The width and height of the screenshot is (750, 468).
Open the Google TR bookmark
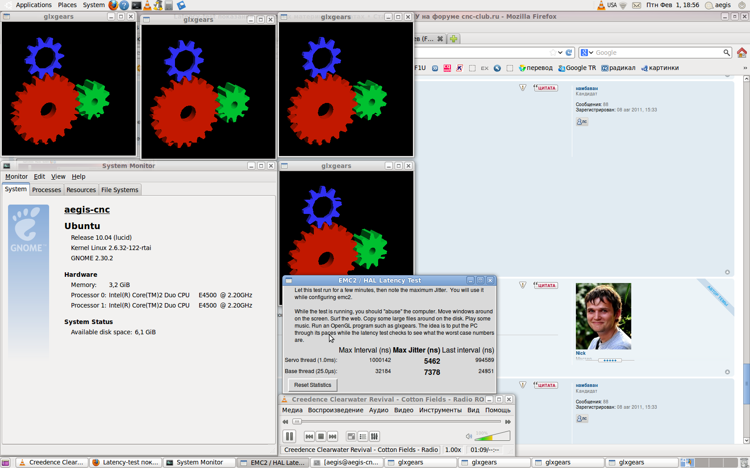(x=577, y=68)
